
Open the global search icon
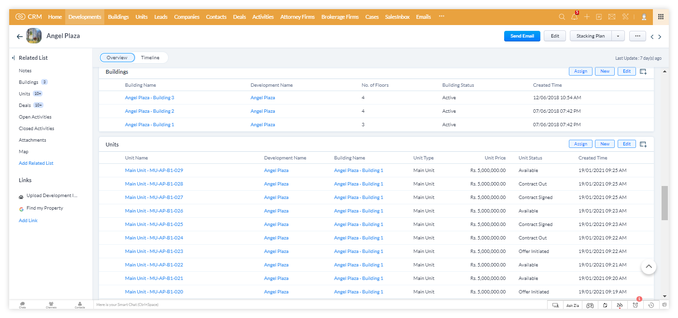pos(562,17)
